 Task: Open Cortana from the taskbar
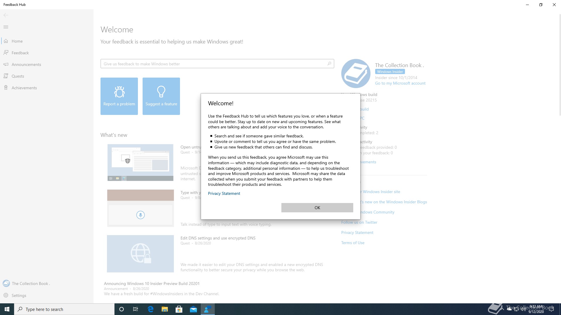(122, 309)
